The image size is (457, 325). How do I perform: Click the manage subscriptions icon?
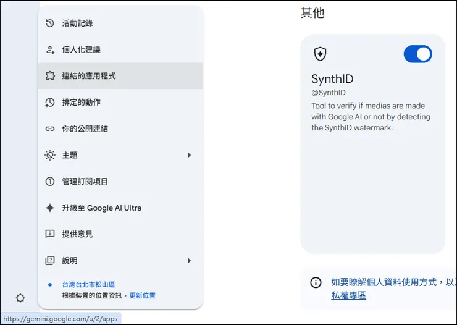click(x=50, y=182)
